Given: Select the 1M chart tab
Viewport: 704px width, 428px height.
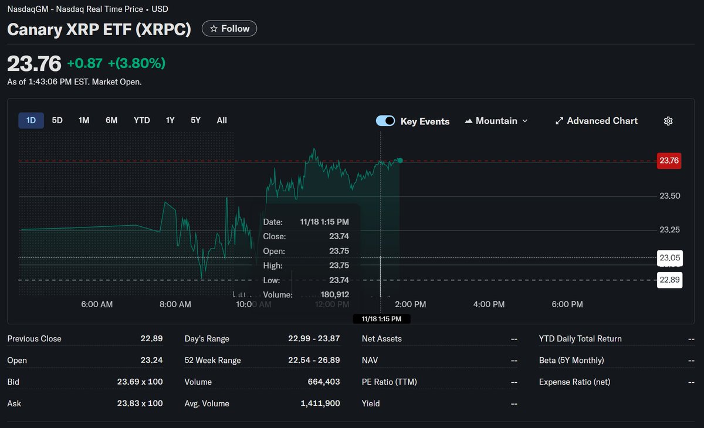Looking at the screenshot, I should pyautogui.click(x=83, y=120).
